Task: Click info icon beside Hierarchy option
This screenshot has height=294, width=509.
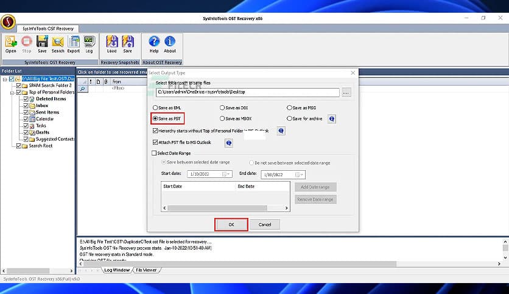Action: 281,131
